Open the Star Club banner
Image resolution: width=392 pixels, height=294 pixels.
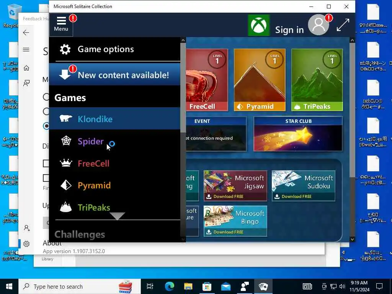(298, 134)
